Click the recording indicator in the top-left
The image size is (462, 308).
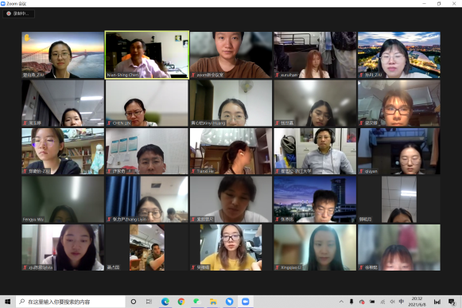18,14
